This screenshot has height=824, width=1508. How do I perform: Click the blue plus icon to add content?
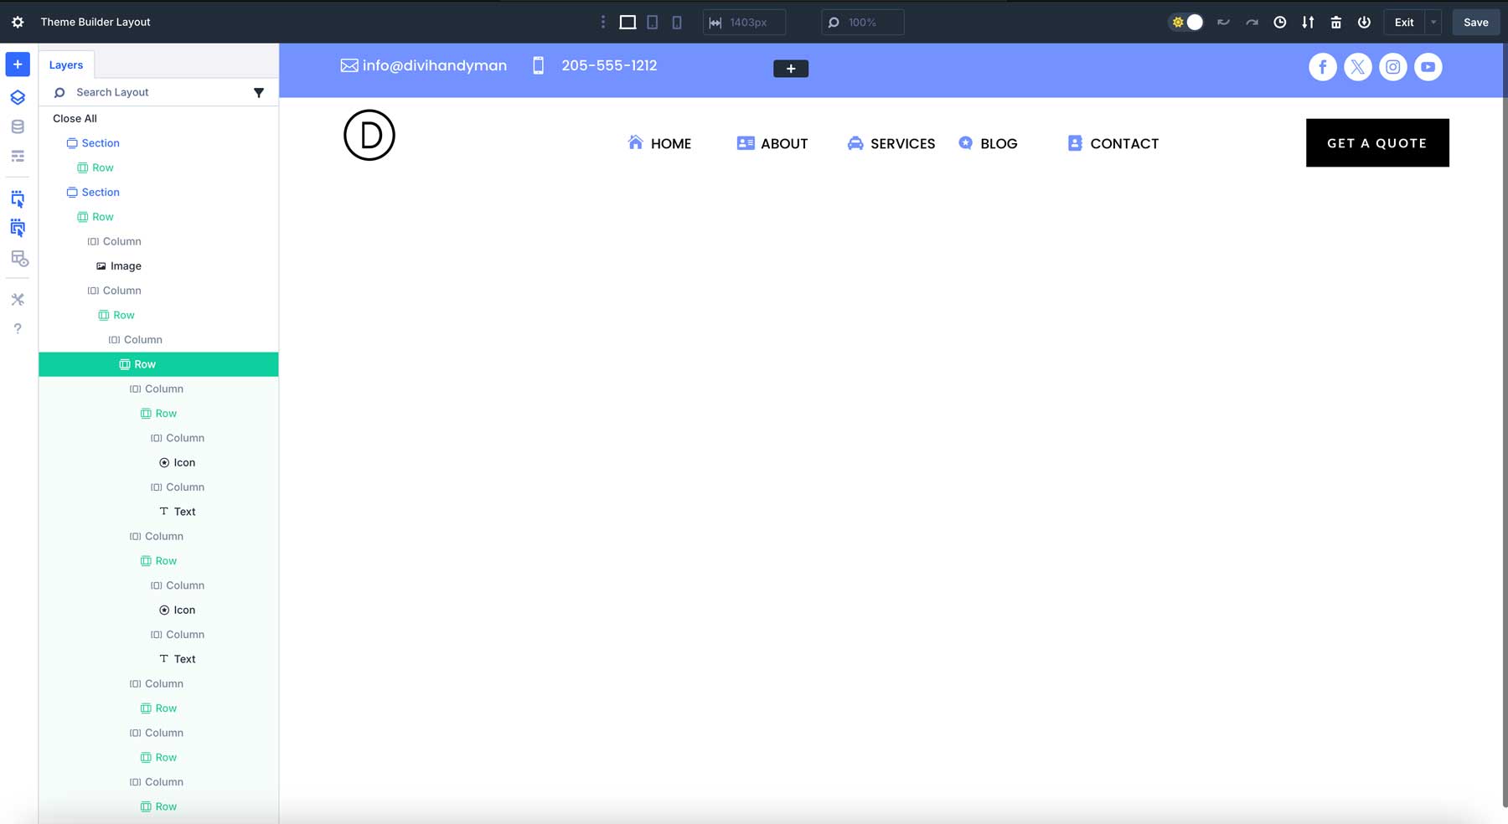[18, 64]
